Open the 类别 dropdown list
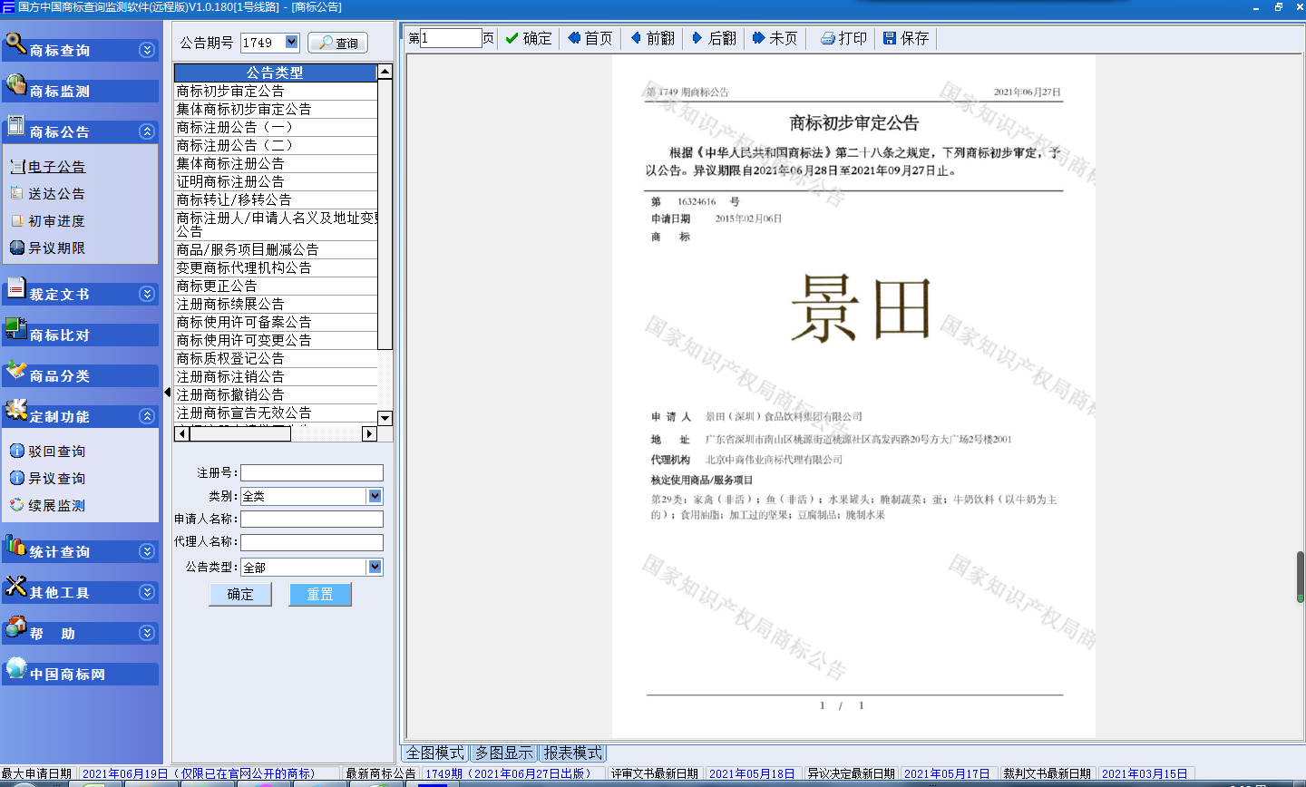 click(375, 496)
